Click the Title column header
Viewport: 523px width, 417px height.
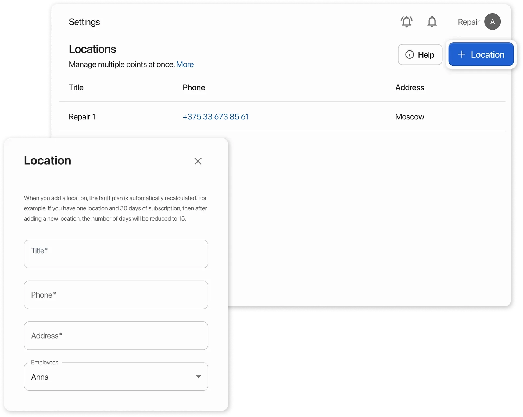coord(76,87)
